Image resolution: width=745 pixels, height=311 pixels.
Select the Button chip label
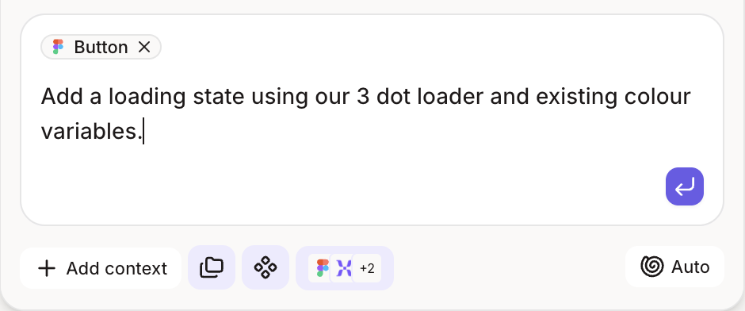coord(101,47)
